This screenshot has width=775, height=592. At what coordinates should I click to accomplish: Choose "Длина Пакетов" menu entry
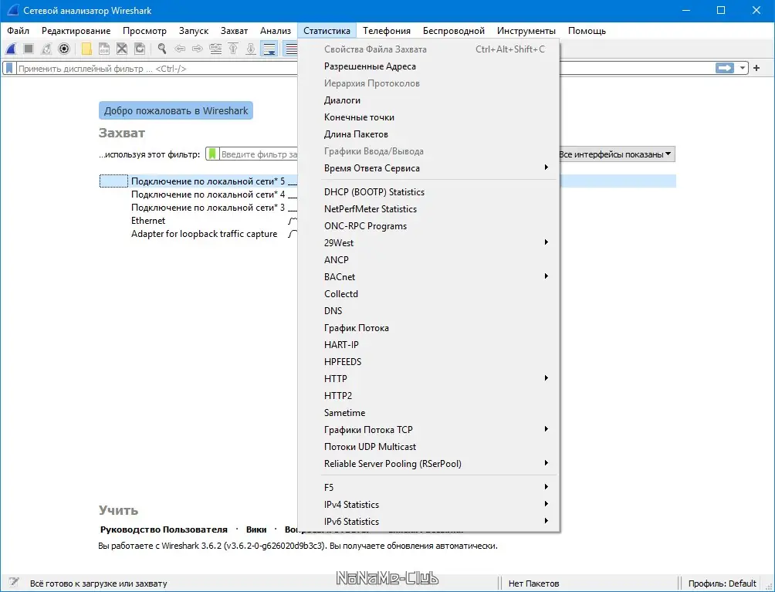coord(428,134)
